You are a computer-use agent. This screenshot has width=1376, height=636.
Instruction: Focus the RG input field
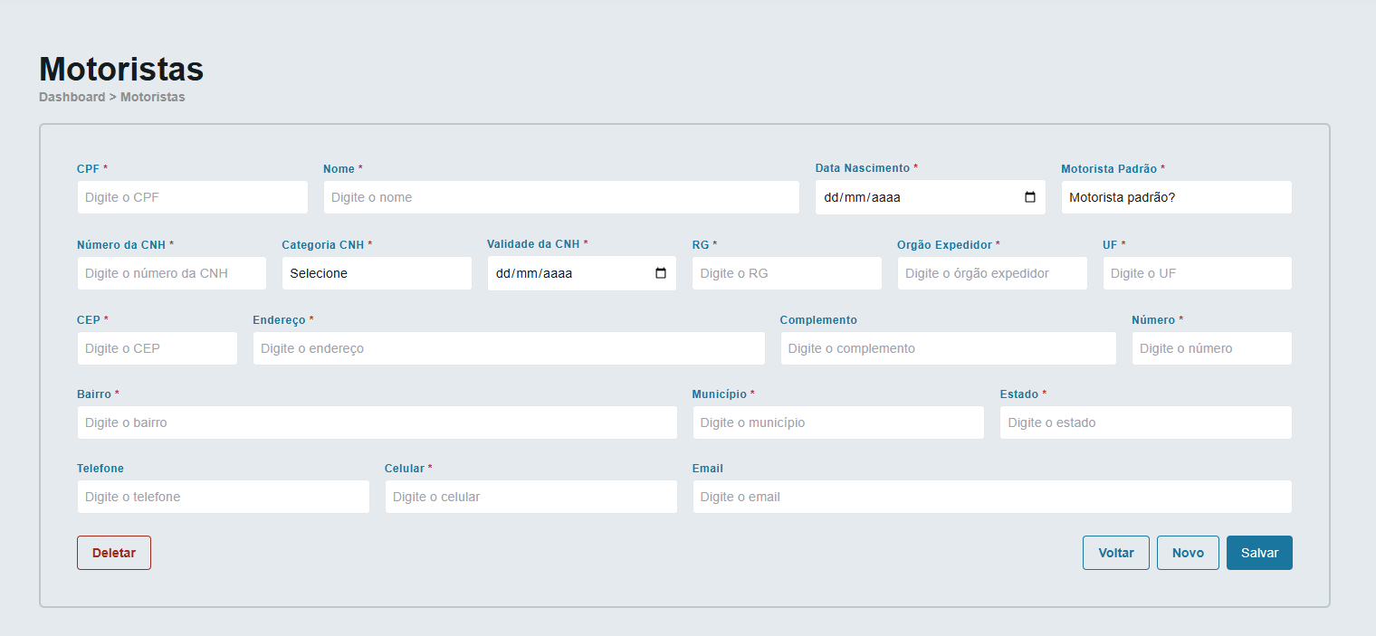click(786, 273)
